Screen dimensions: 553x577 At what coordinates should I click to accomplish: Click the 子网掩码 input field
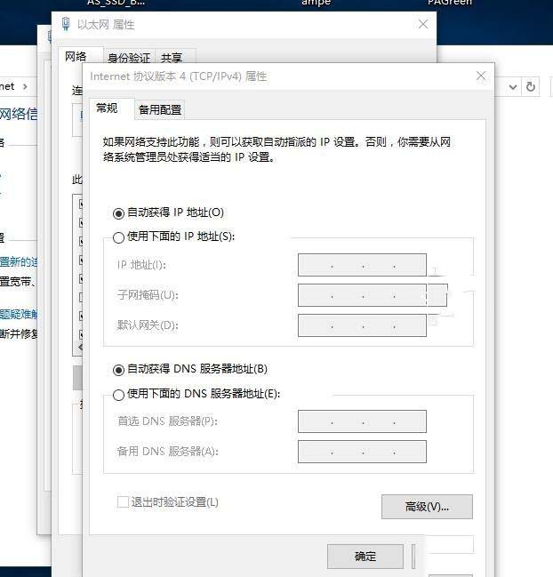pyautogui.click(x=362, y=295)
